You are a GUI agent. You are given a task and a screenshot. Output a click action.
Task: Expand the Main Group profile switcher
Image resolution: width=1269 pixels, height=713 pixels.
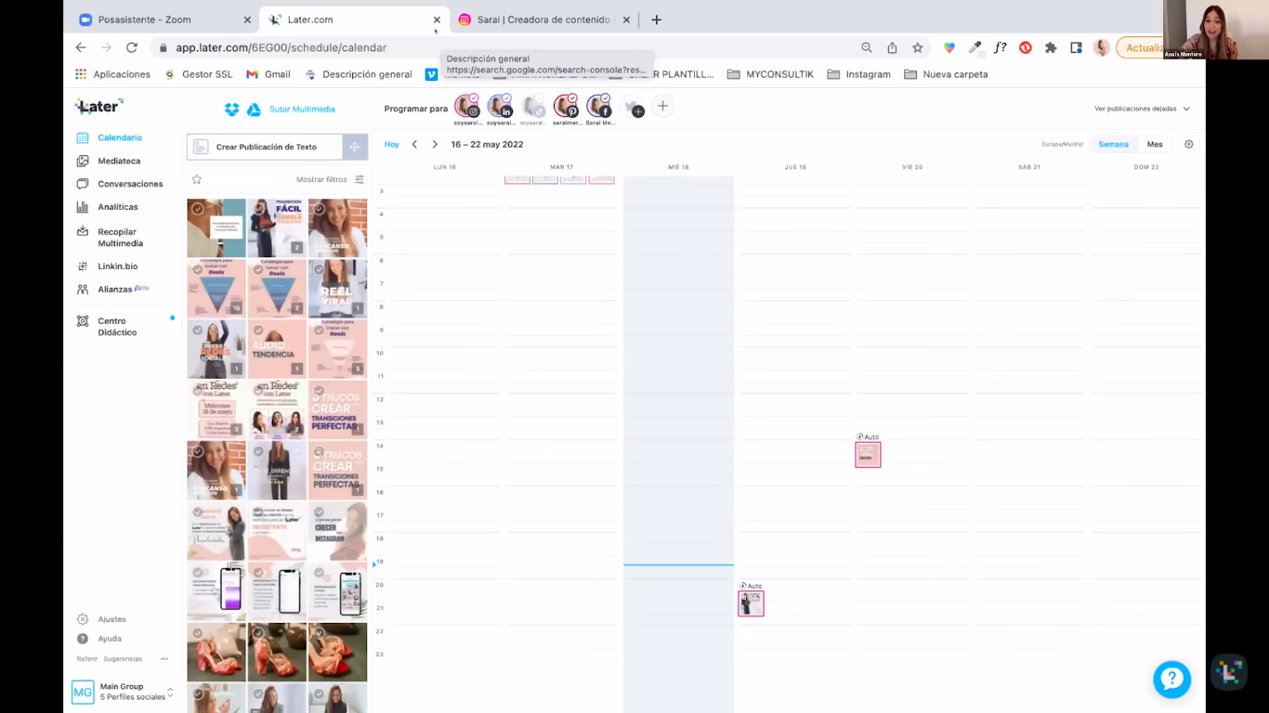tap(123, 692)
